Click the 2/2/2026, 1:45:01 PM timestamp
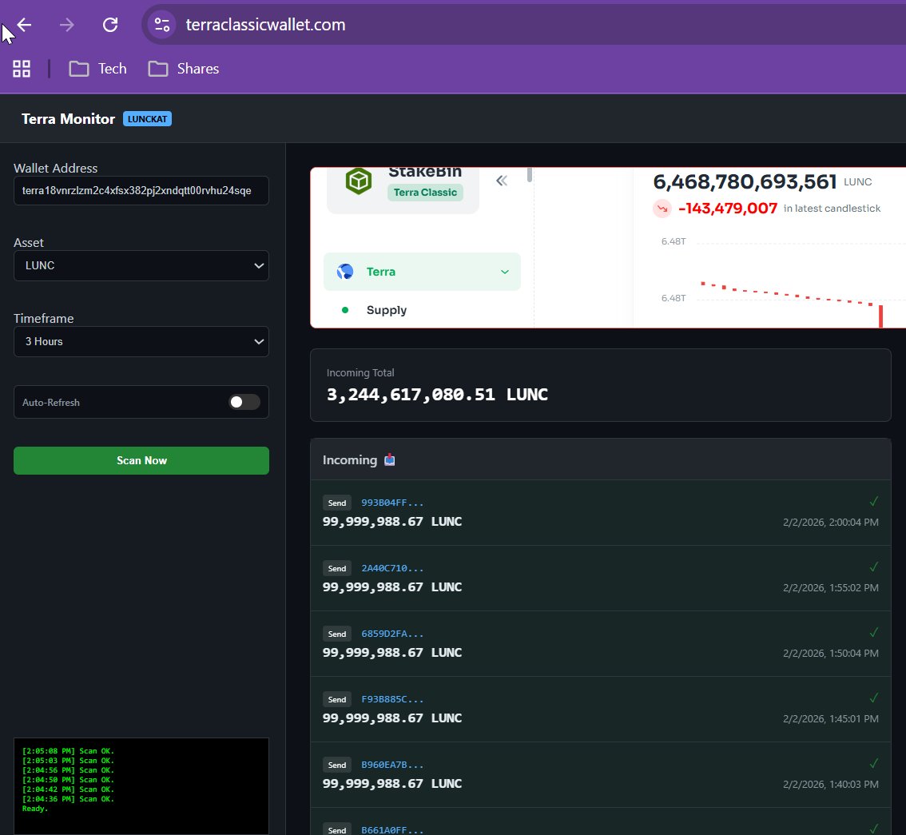This screenshot has width=906, height=835. point(830,719)
